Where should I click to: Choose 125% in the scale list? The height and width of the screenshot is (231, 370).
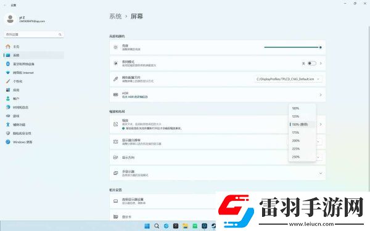pyautogui.click(x=302, y=116)
